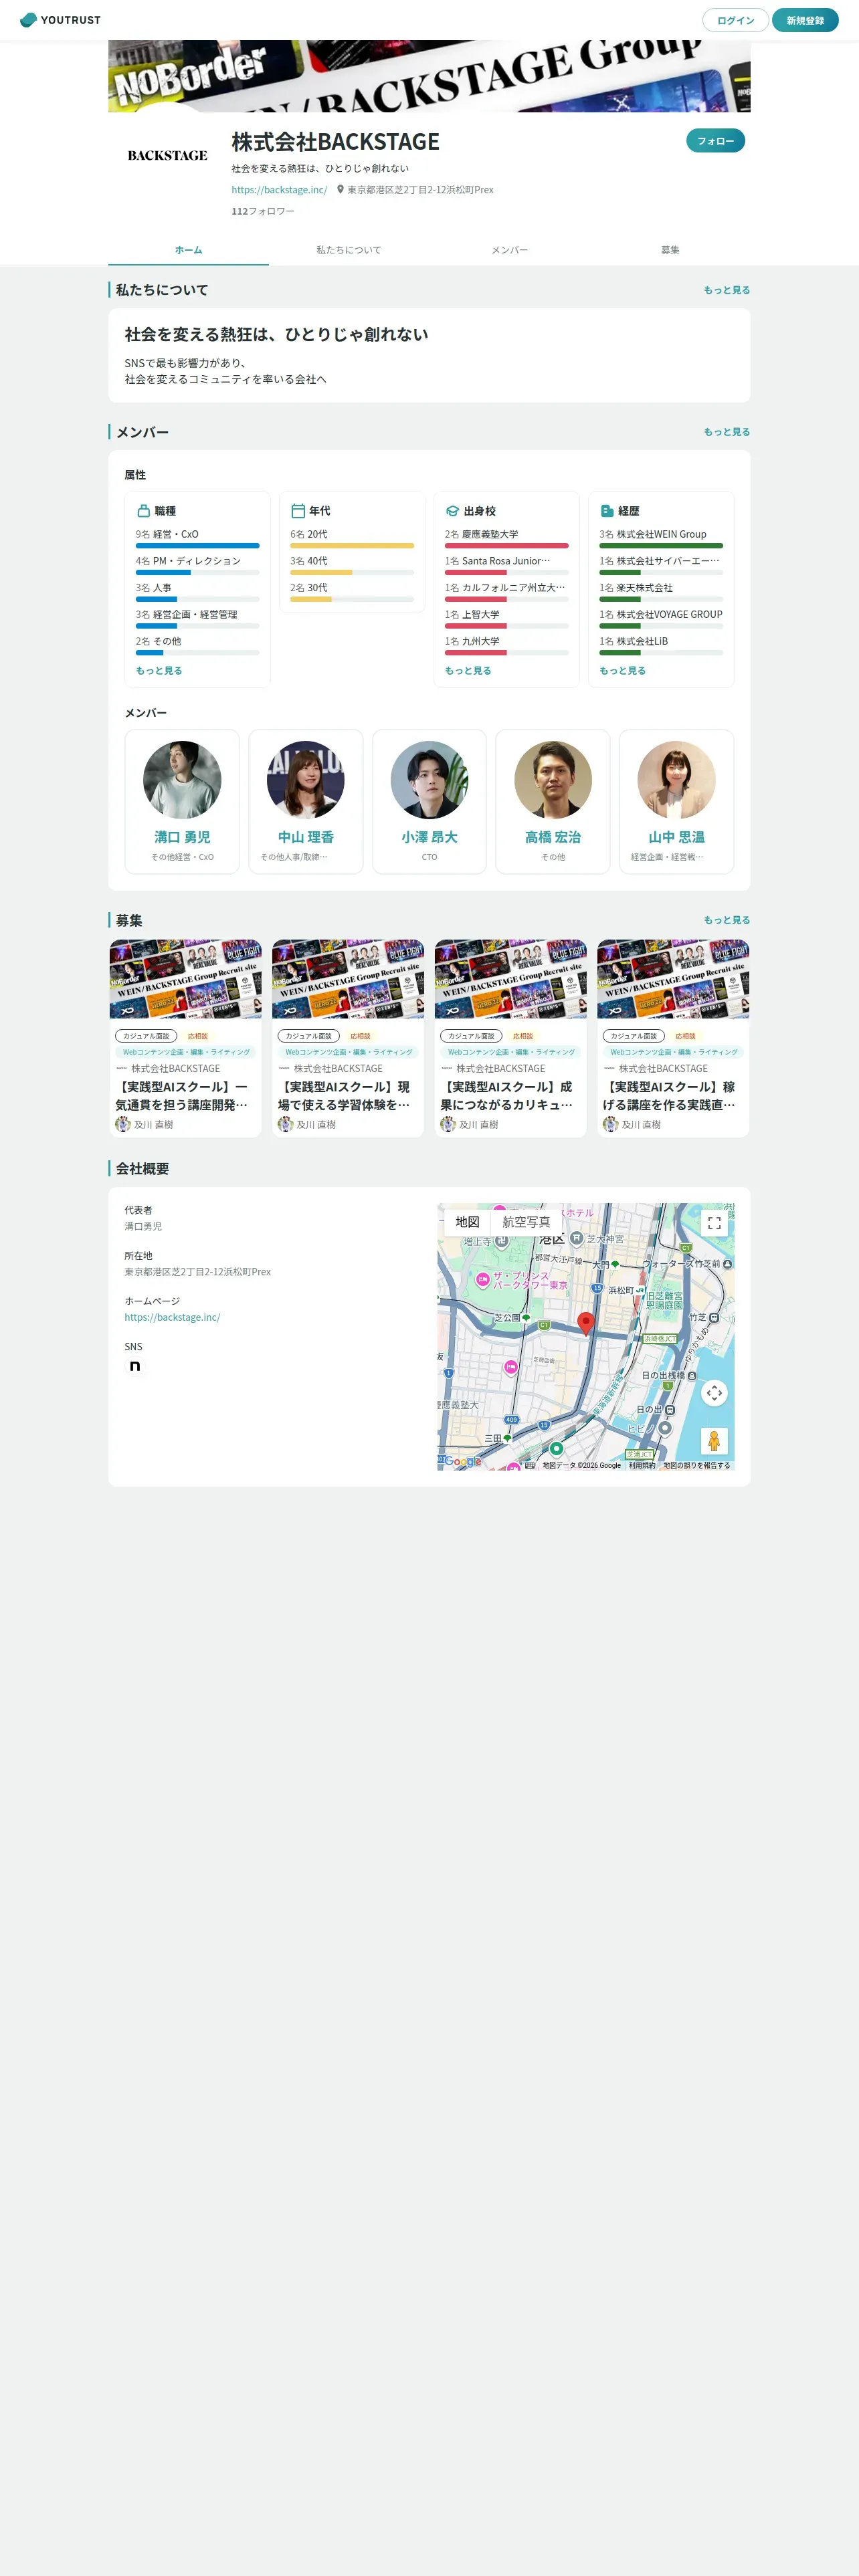
Task: Click the YOUTRUST logo in the header
Action: (60, 20)
